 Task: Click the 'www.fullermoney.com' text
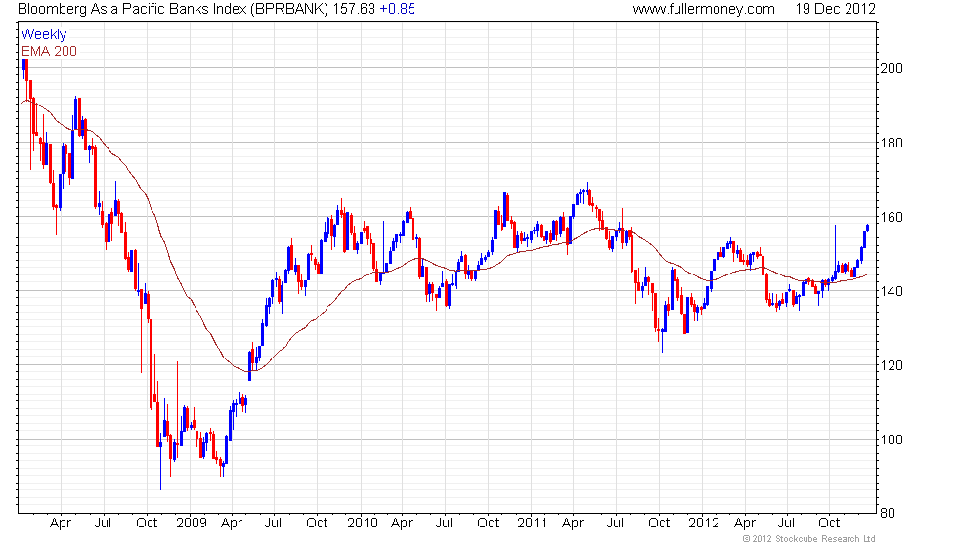click(704, 9)
